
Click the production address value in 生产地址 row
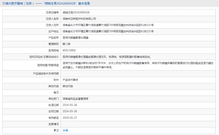click(108, 31)
